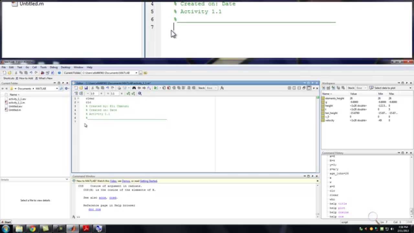The image size is (414, 233).
Task: Open the Current Folder path dropdown
Action: coord(136,73)
